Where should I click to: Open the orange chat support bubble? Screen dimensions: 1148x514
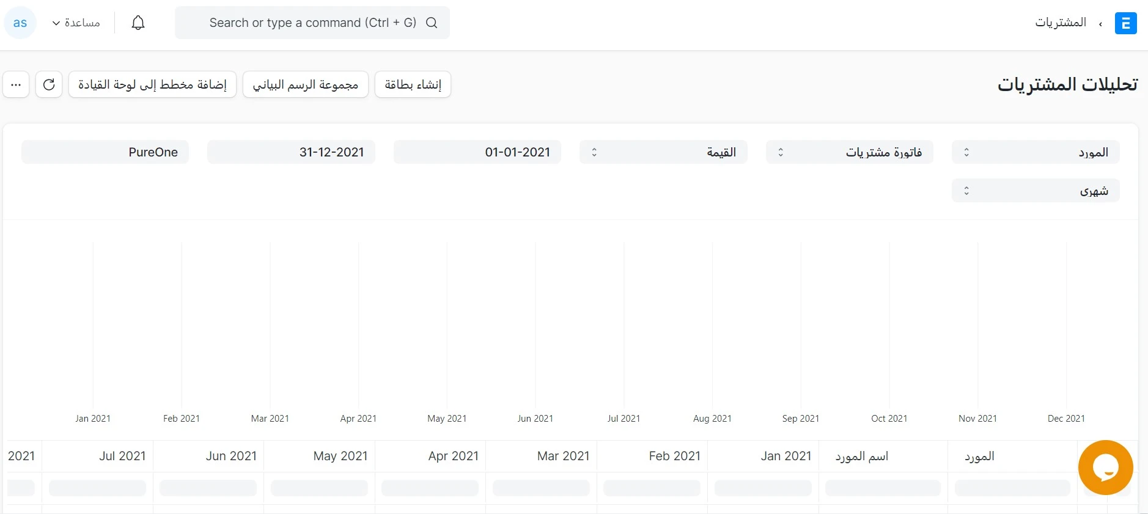(x=1105, y=468)
